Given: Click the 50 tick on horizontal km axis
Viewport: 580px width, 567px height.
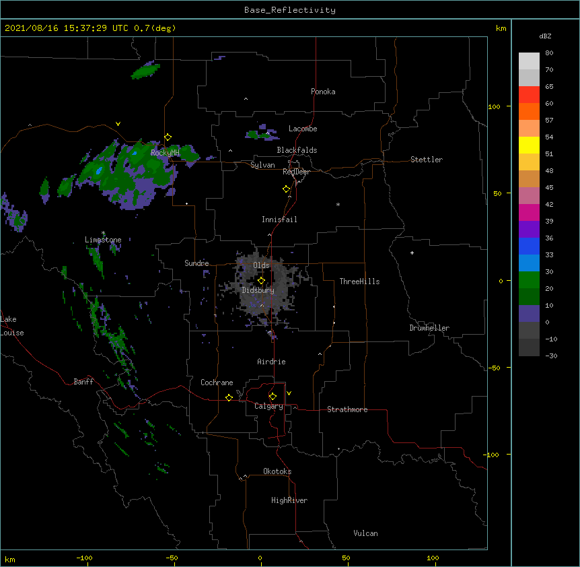Looking at the screenshot, I should pyautogui.click(x=346, y=558).
